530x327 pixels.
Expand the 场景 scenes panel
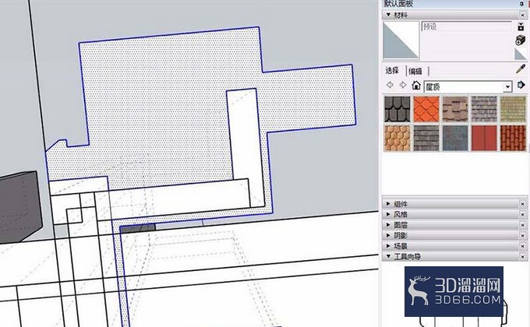pos(388,245)
